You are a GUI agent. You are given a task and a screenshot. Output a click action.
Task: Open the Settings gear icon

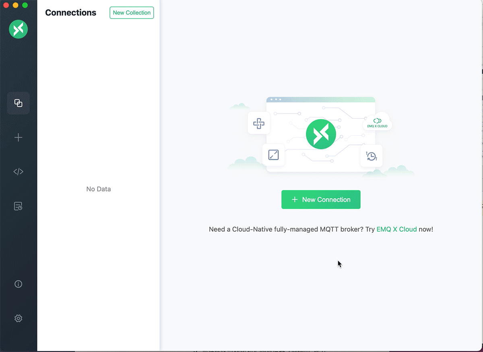18,318
